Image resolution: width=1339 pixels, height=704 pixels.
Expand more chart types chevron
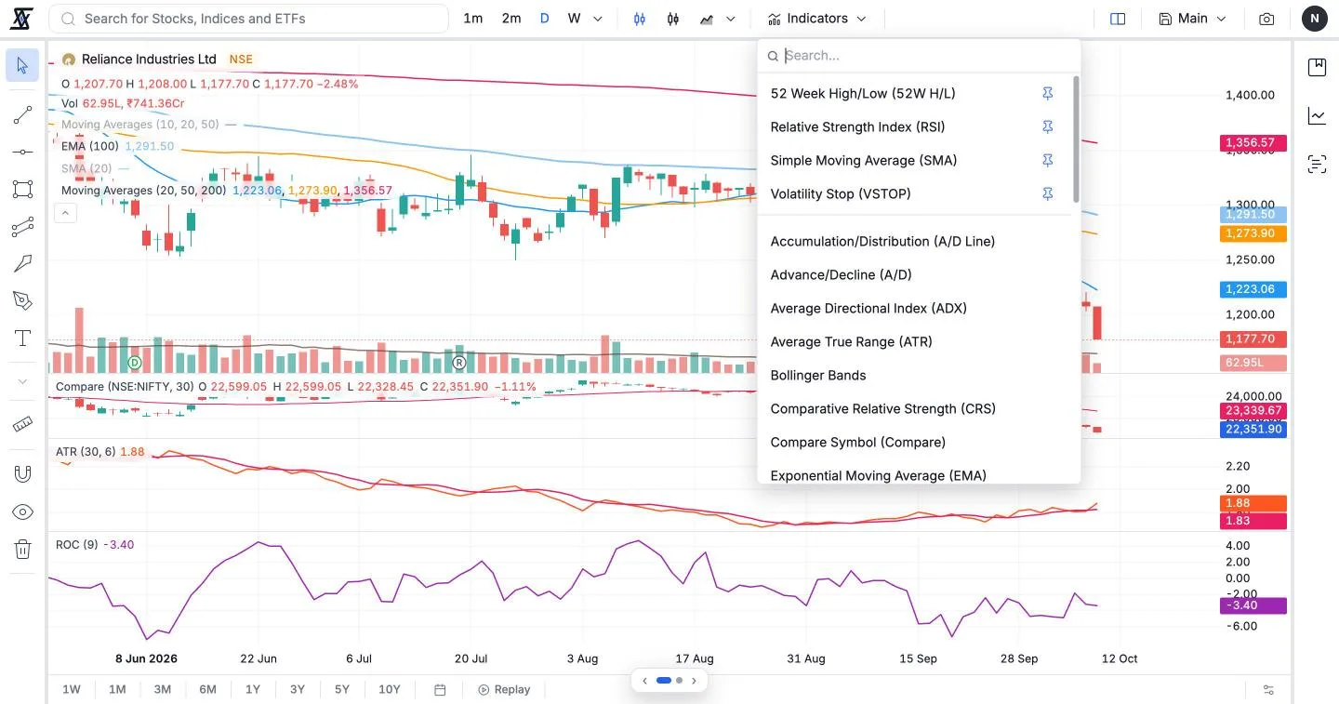731,19
